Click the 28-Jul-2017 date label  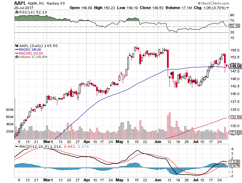pyautogui.click(x=24, y=8)
